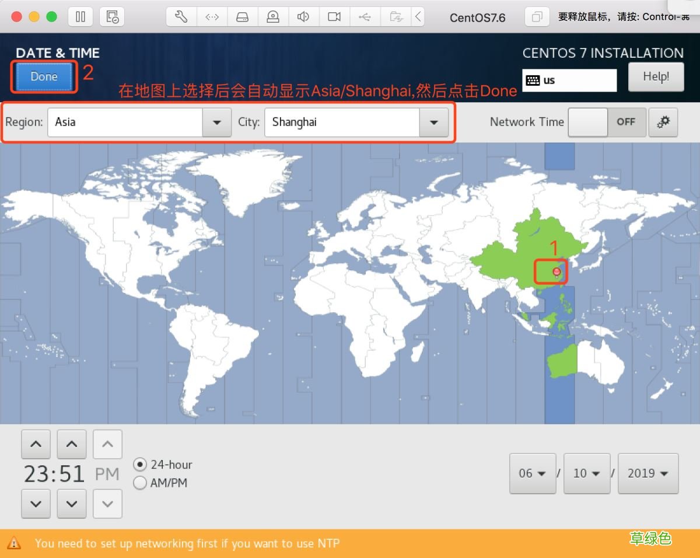Click the Sound Card speaker icon
The image size is (700, 558).
tap(303, 17)
